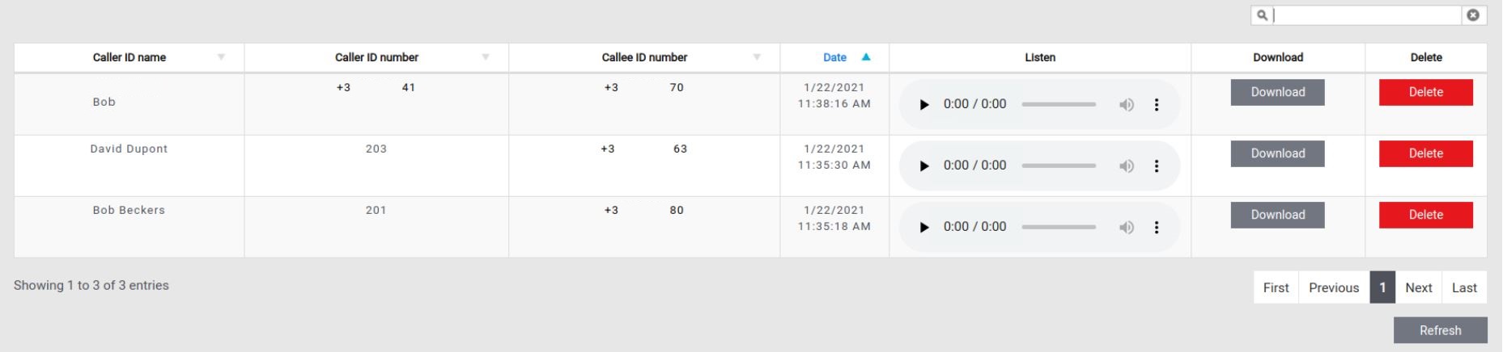
Task: Jump to Last page
Action: (x=1464, y=287)
